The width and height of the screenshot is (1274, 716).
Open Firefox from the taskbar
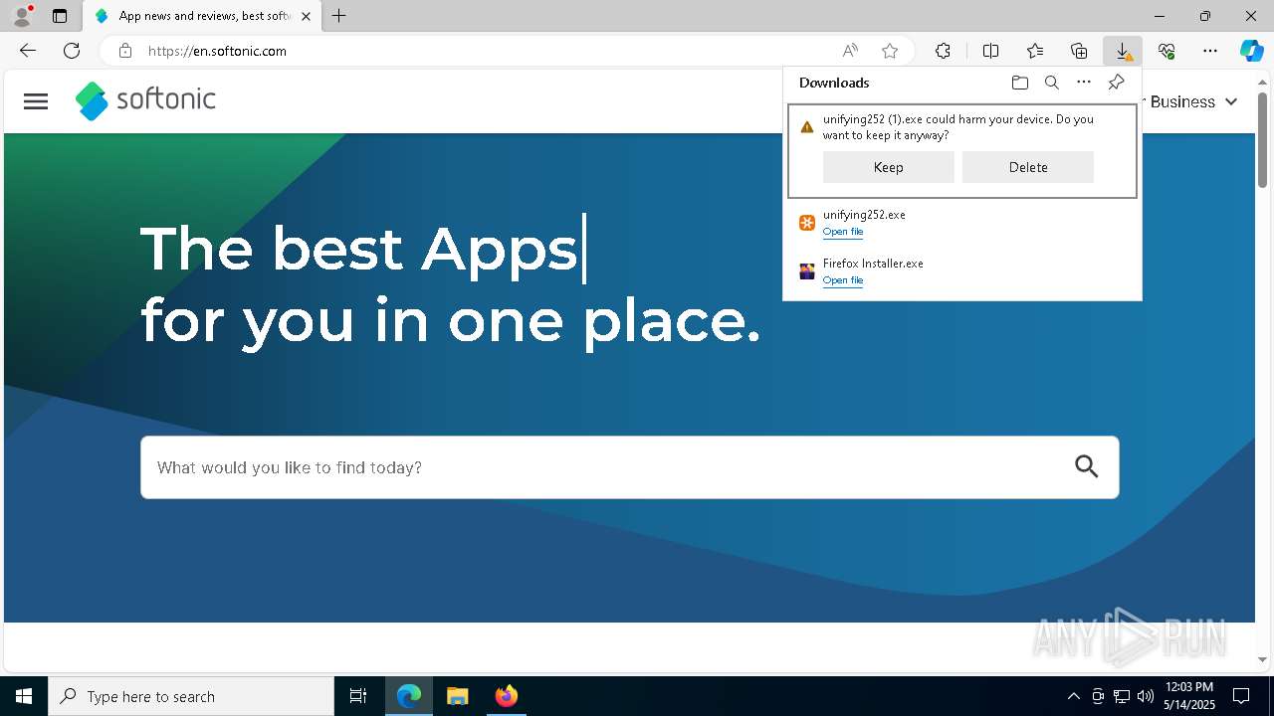coord(506,696)
